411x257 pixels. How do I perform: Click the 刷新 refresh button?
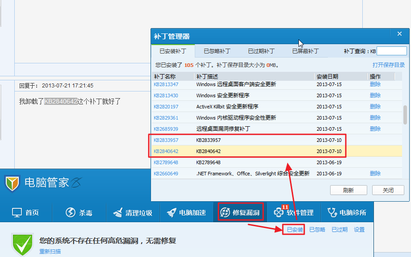pyautogui.click(x=348, y=190)
